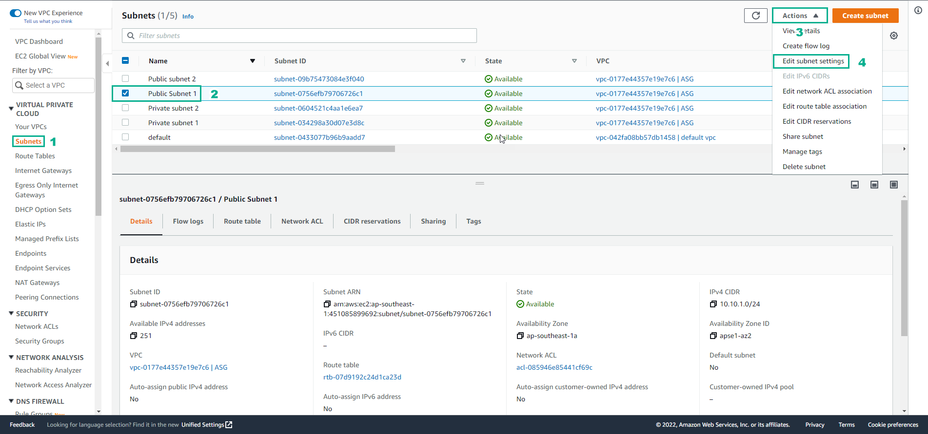Collapse DNS FIREWALL nav section
The width and height of the screenshot is (928, 434).
[11, 401]
